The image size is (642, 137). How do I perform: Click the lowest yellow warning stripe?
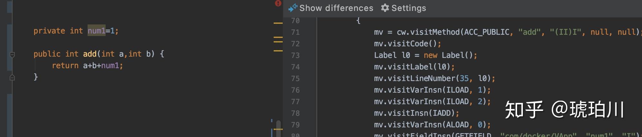[278, 129]
